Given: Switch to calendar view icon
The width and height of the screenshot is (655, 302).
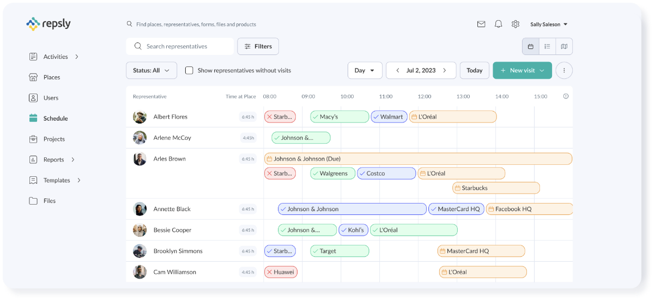Looking at the screenshot, I should coord(530,46).
